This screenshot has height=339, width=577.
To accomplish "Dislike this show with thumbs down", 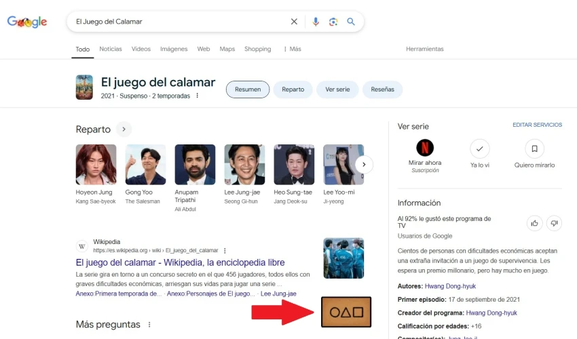I will click(554, 223).
